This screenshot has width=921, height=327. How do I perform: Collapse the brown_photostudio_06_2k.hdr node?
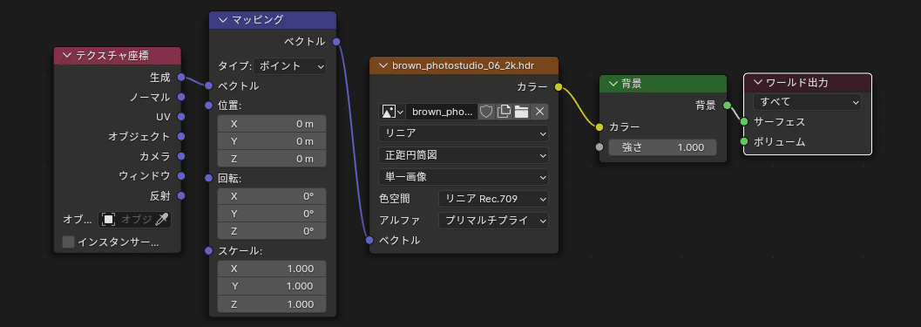point(383,65)
